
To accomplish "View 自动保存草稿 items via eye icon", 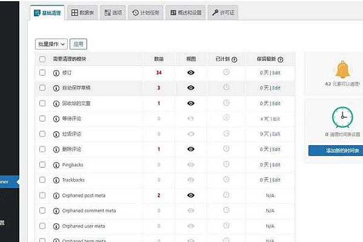I will tap(191, 88).
